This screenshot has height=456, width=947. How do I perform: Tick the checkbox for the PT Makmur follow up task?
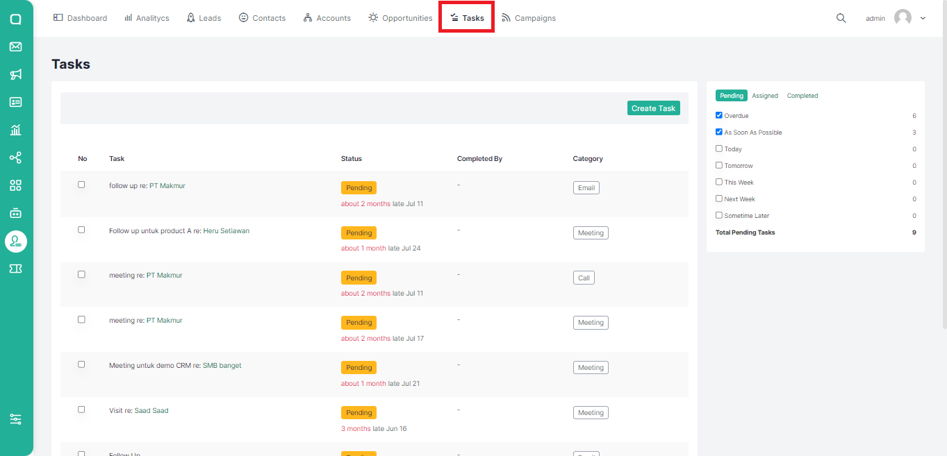point(81,185)
